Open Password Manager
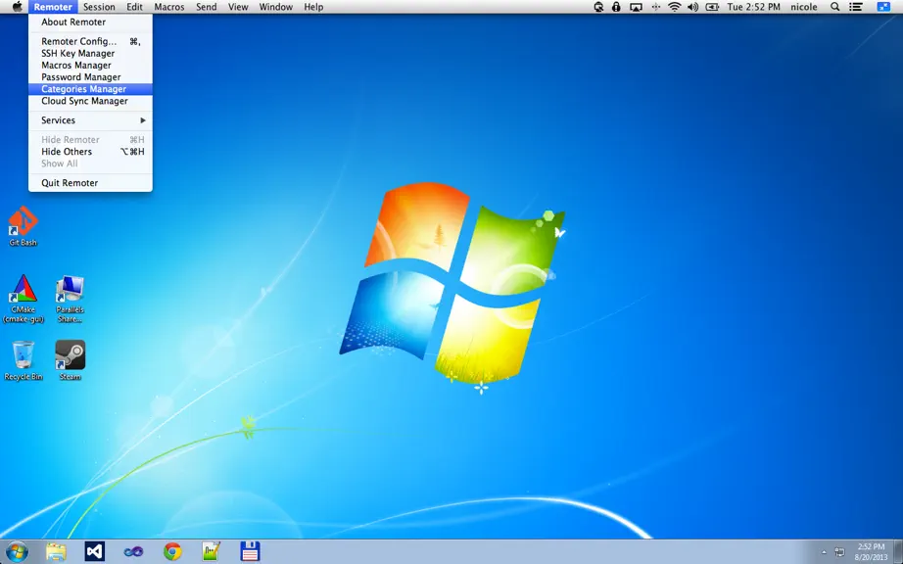903x564 pixels. [x=90, y=77]
